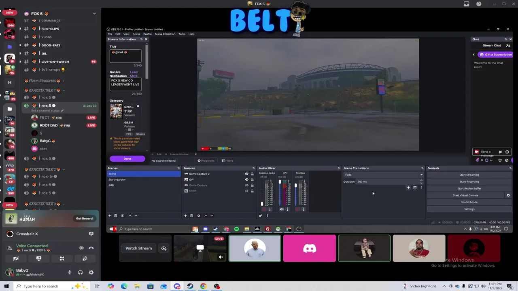The height and width of the screenshot is (291, 518).
Task: Open the live-on-twitch Discord channel
Action: [55, 61]
